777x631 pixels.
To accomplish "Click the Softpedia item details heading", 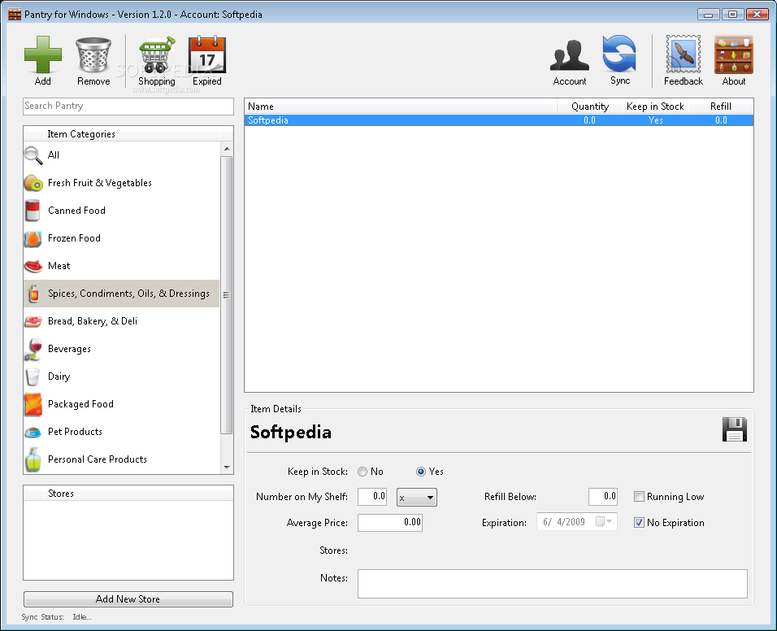I will coord(291,433).
